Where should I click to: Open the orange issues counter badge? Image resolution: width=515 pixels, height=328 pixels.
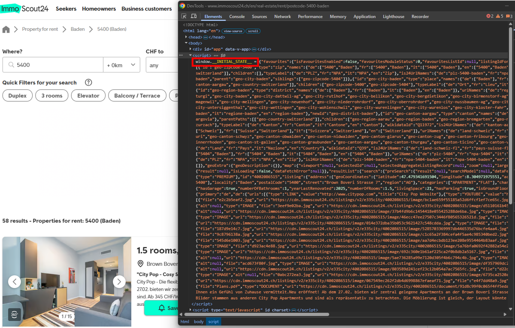point(509,16)
